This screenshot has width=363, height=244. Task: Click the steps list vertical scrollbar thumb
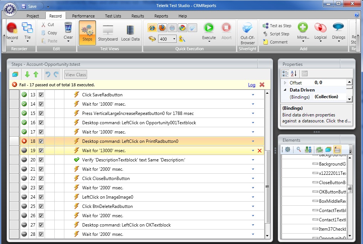click(x=267, y=187)
